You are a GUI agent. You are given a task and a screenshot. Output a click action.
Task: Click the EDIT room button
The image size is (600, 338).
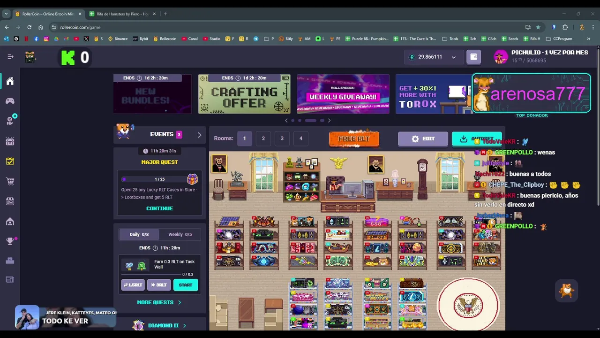[423, 139]
